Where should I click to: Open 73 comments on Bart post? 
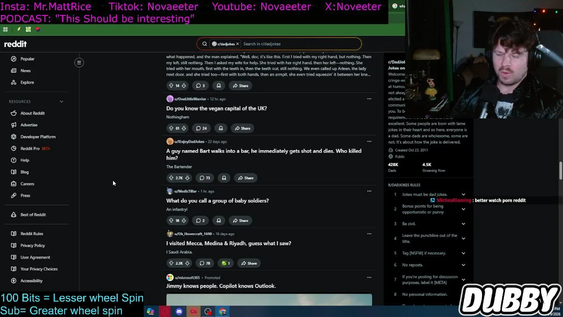click(x=205, y=178)
